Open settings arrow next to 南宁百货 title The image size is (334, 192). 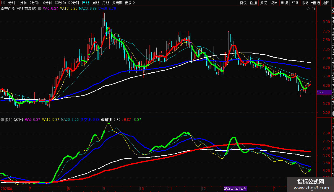tap(40, 9)
